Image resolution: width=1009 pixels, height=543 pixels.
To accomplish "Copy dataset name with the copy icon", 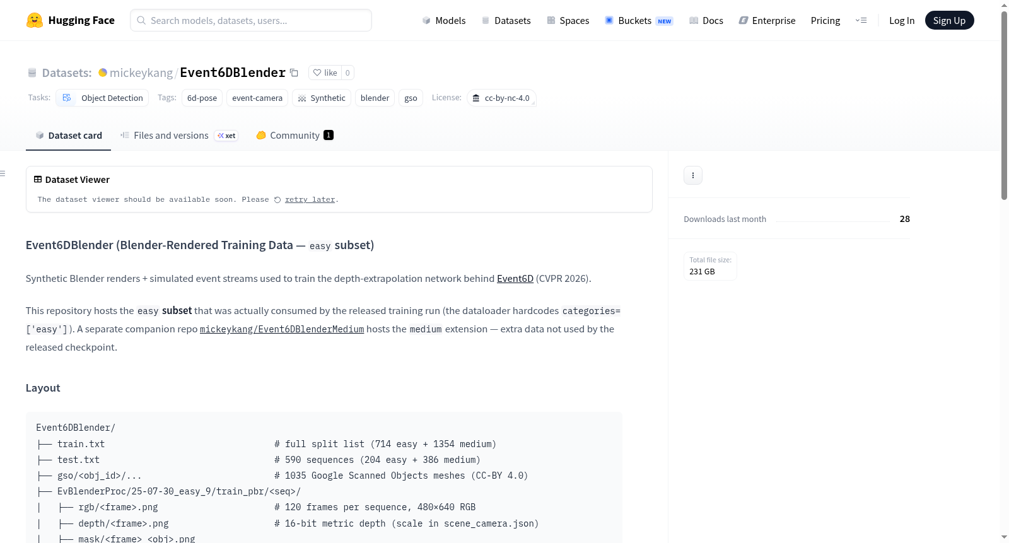I will [x=294, y=73].
